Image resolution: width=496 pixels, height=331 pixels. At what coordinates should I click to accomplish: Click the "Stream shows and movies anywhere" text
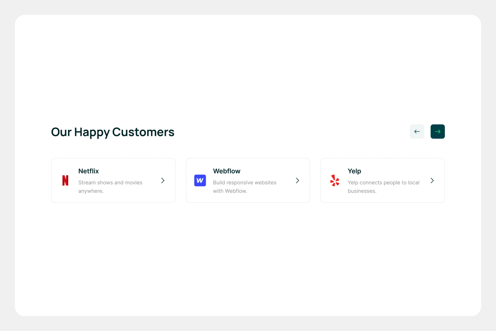(110, 187)
